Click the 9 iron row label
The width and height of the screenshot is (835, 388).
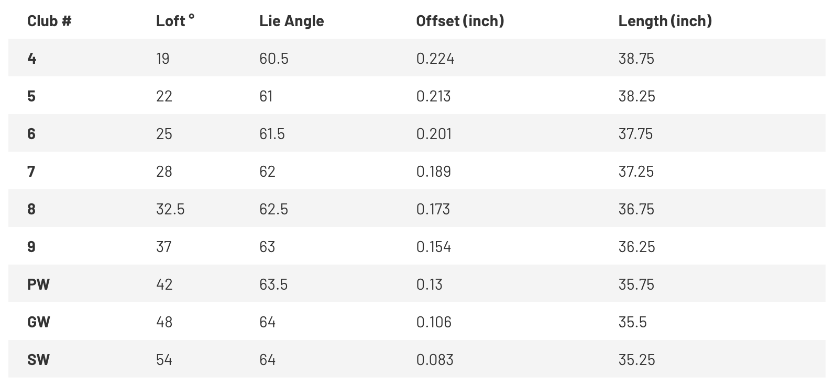[31, 247]
